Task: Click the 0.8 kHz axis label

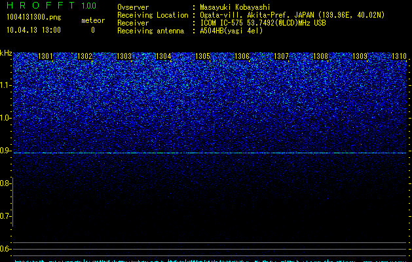Action: coord(5,183)
